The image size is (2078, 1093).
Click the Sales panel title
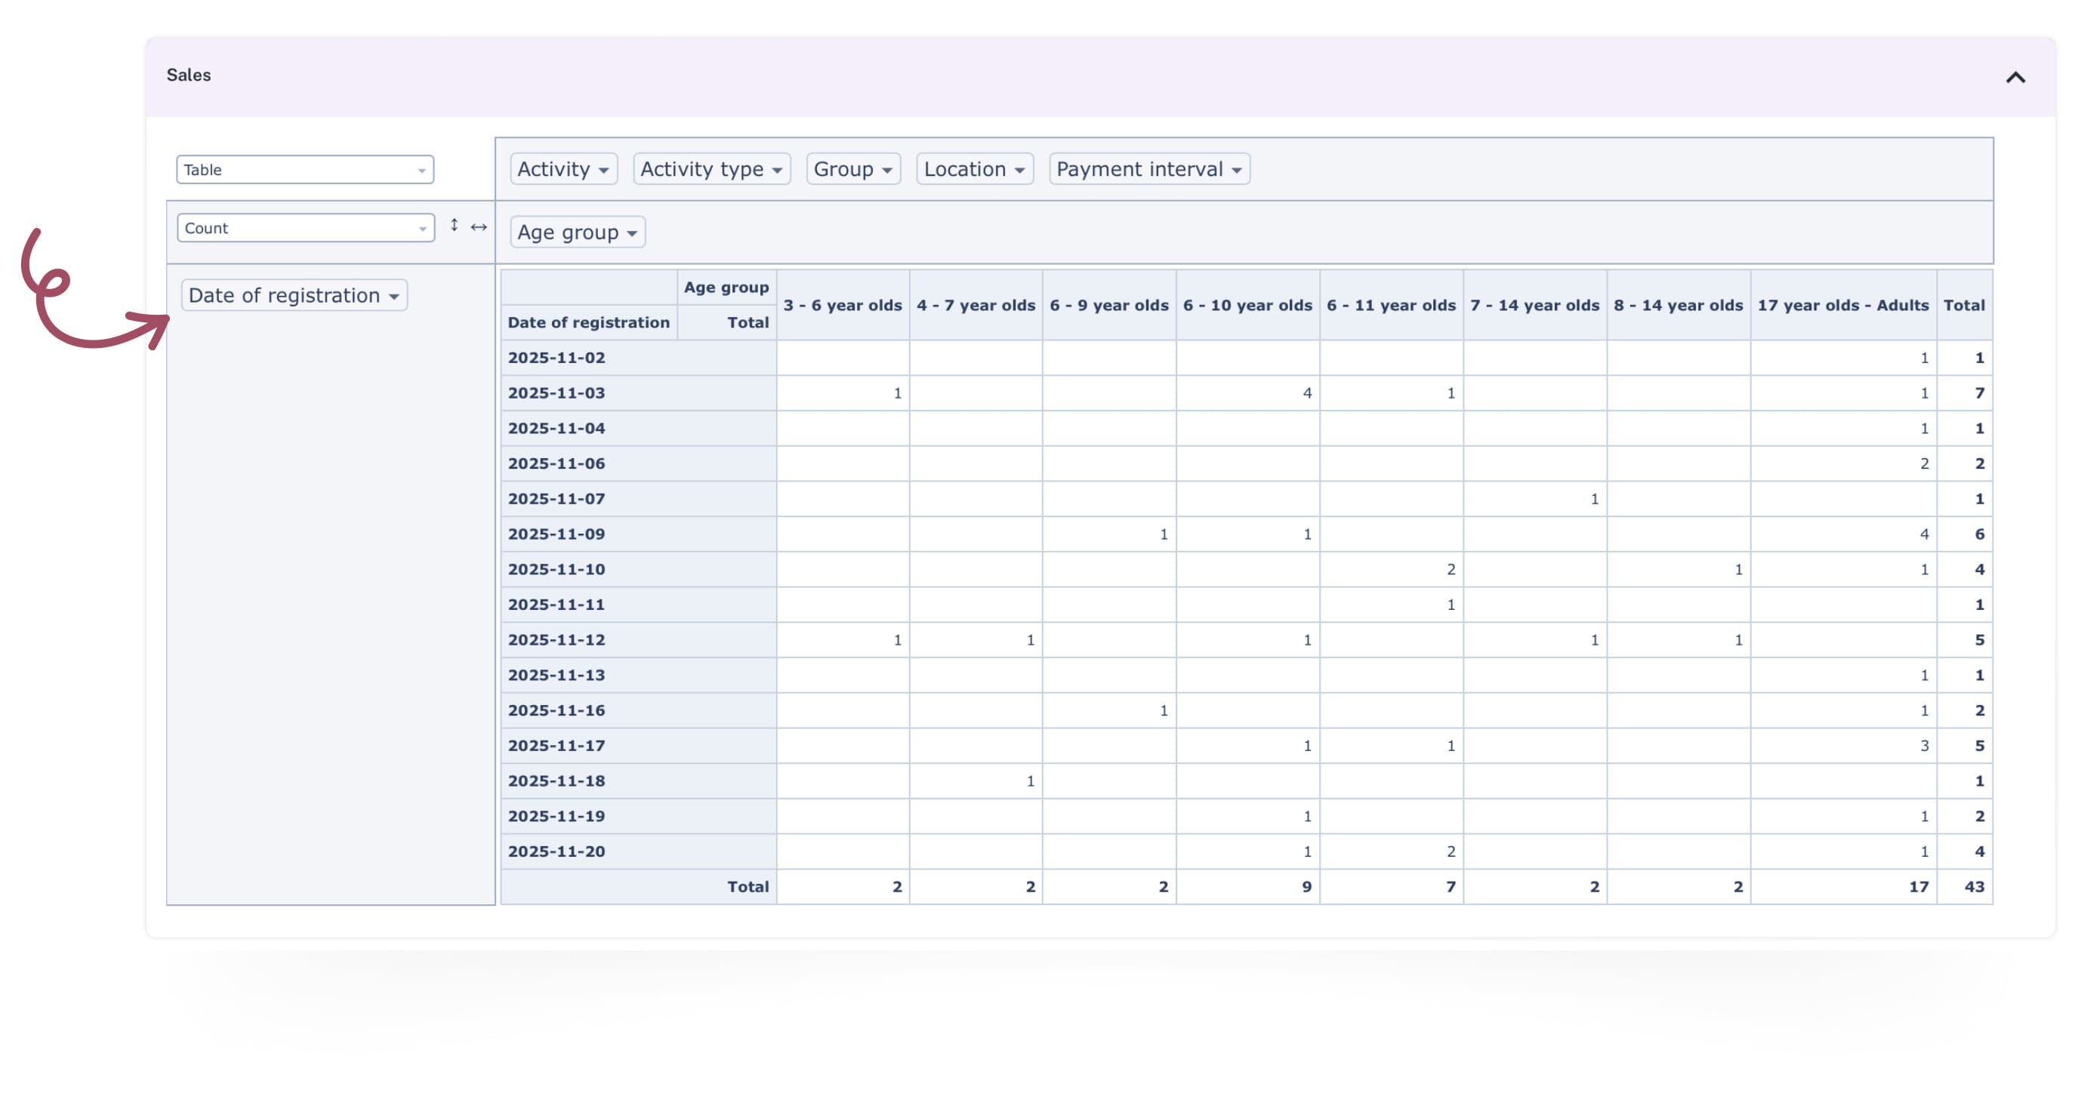pyautogui.click(x=188, y=74)
